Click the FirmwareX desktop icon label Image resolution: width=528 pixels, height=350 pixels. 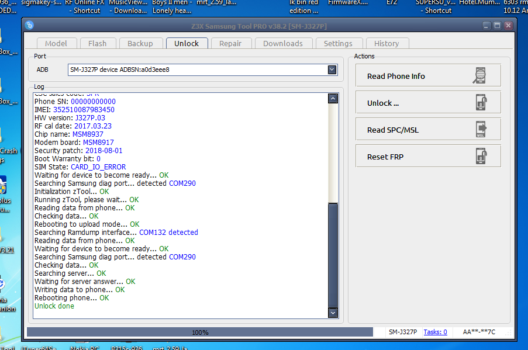point(348,3)
